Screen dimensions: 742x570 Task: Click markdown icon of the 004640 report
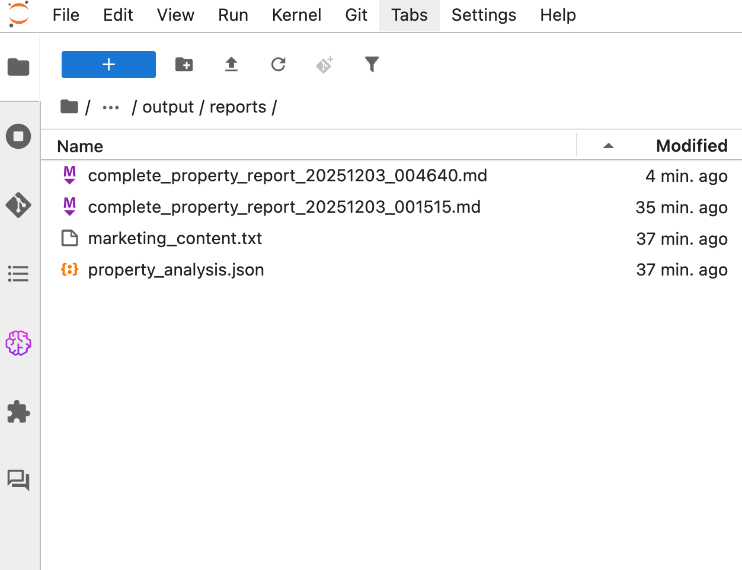[x=70, y=175]
